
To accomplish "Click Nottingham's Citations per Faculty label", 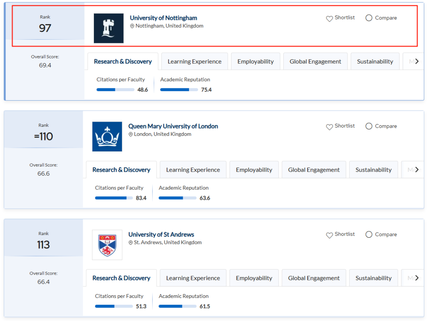I will click(x=120, y=79).
